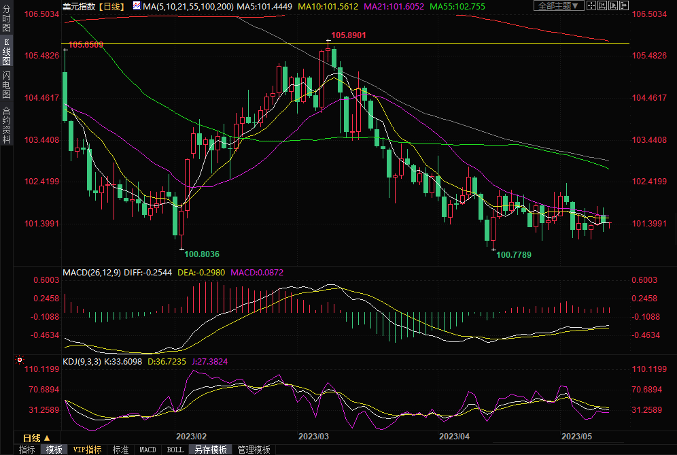
Task: Toggle the MACD template
Action: (x=147, y=450)
